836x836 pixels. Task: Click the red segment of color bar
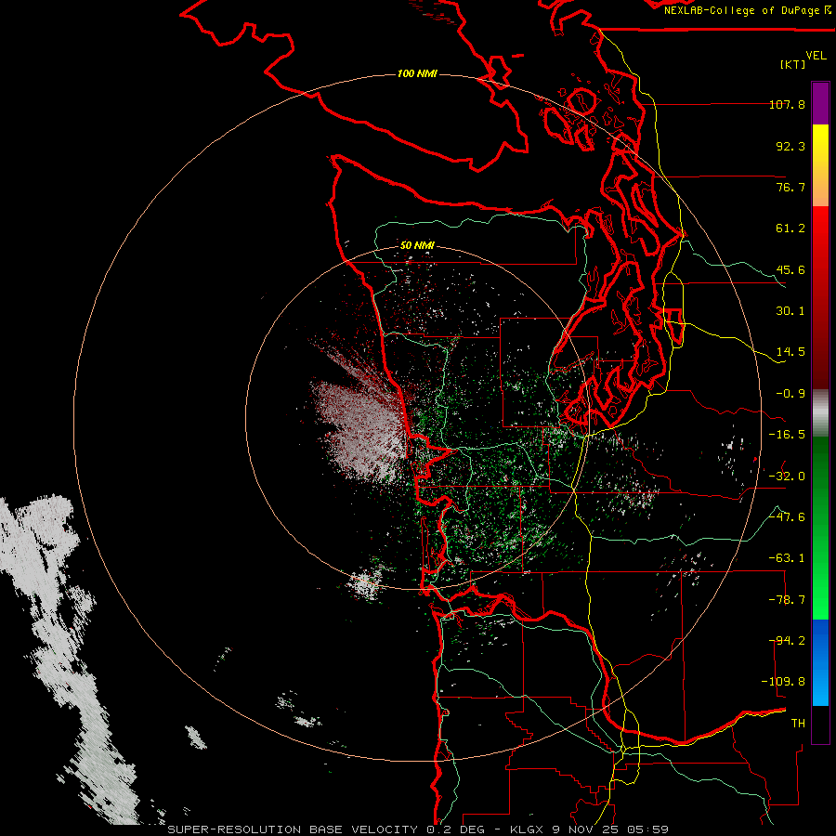pos(820,297)
